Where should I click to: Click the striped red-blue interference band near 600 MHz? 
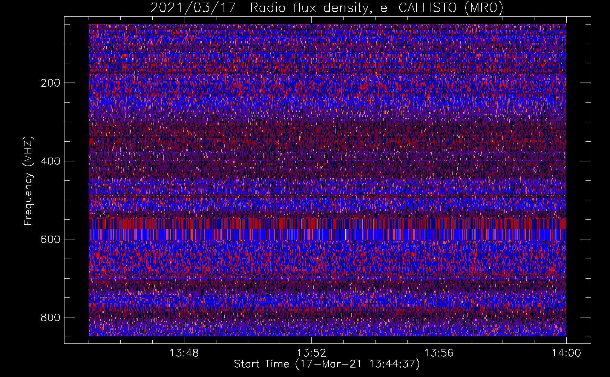[327, 229]
